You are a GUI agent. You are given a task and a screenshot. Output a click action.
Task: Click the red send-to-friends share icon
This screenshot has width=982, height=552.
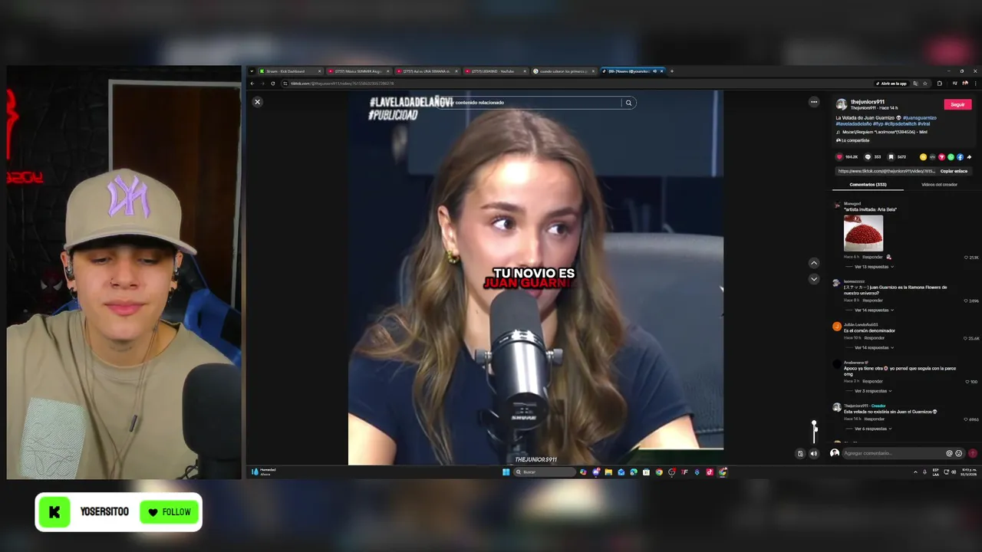click(941, 157)
